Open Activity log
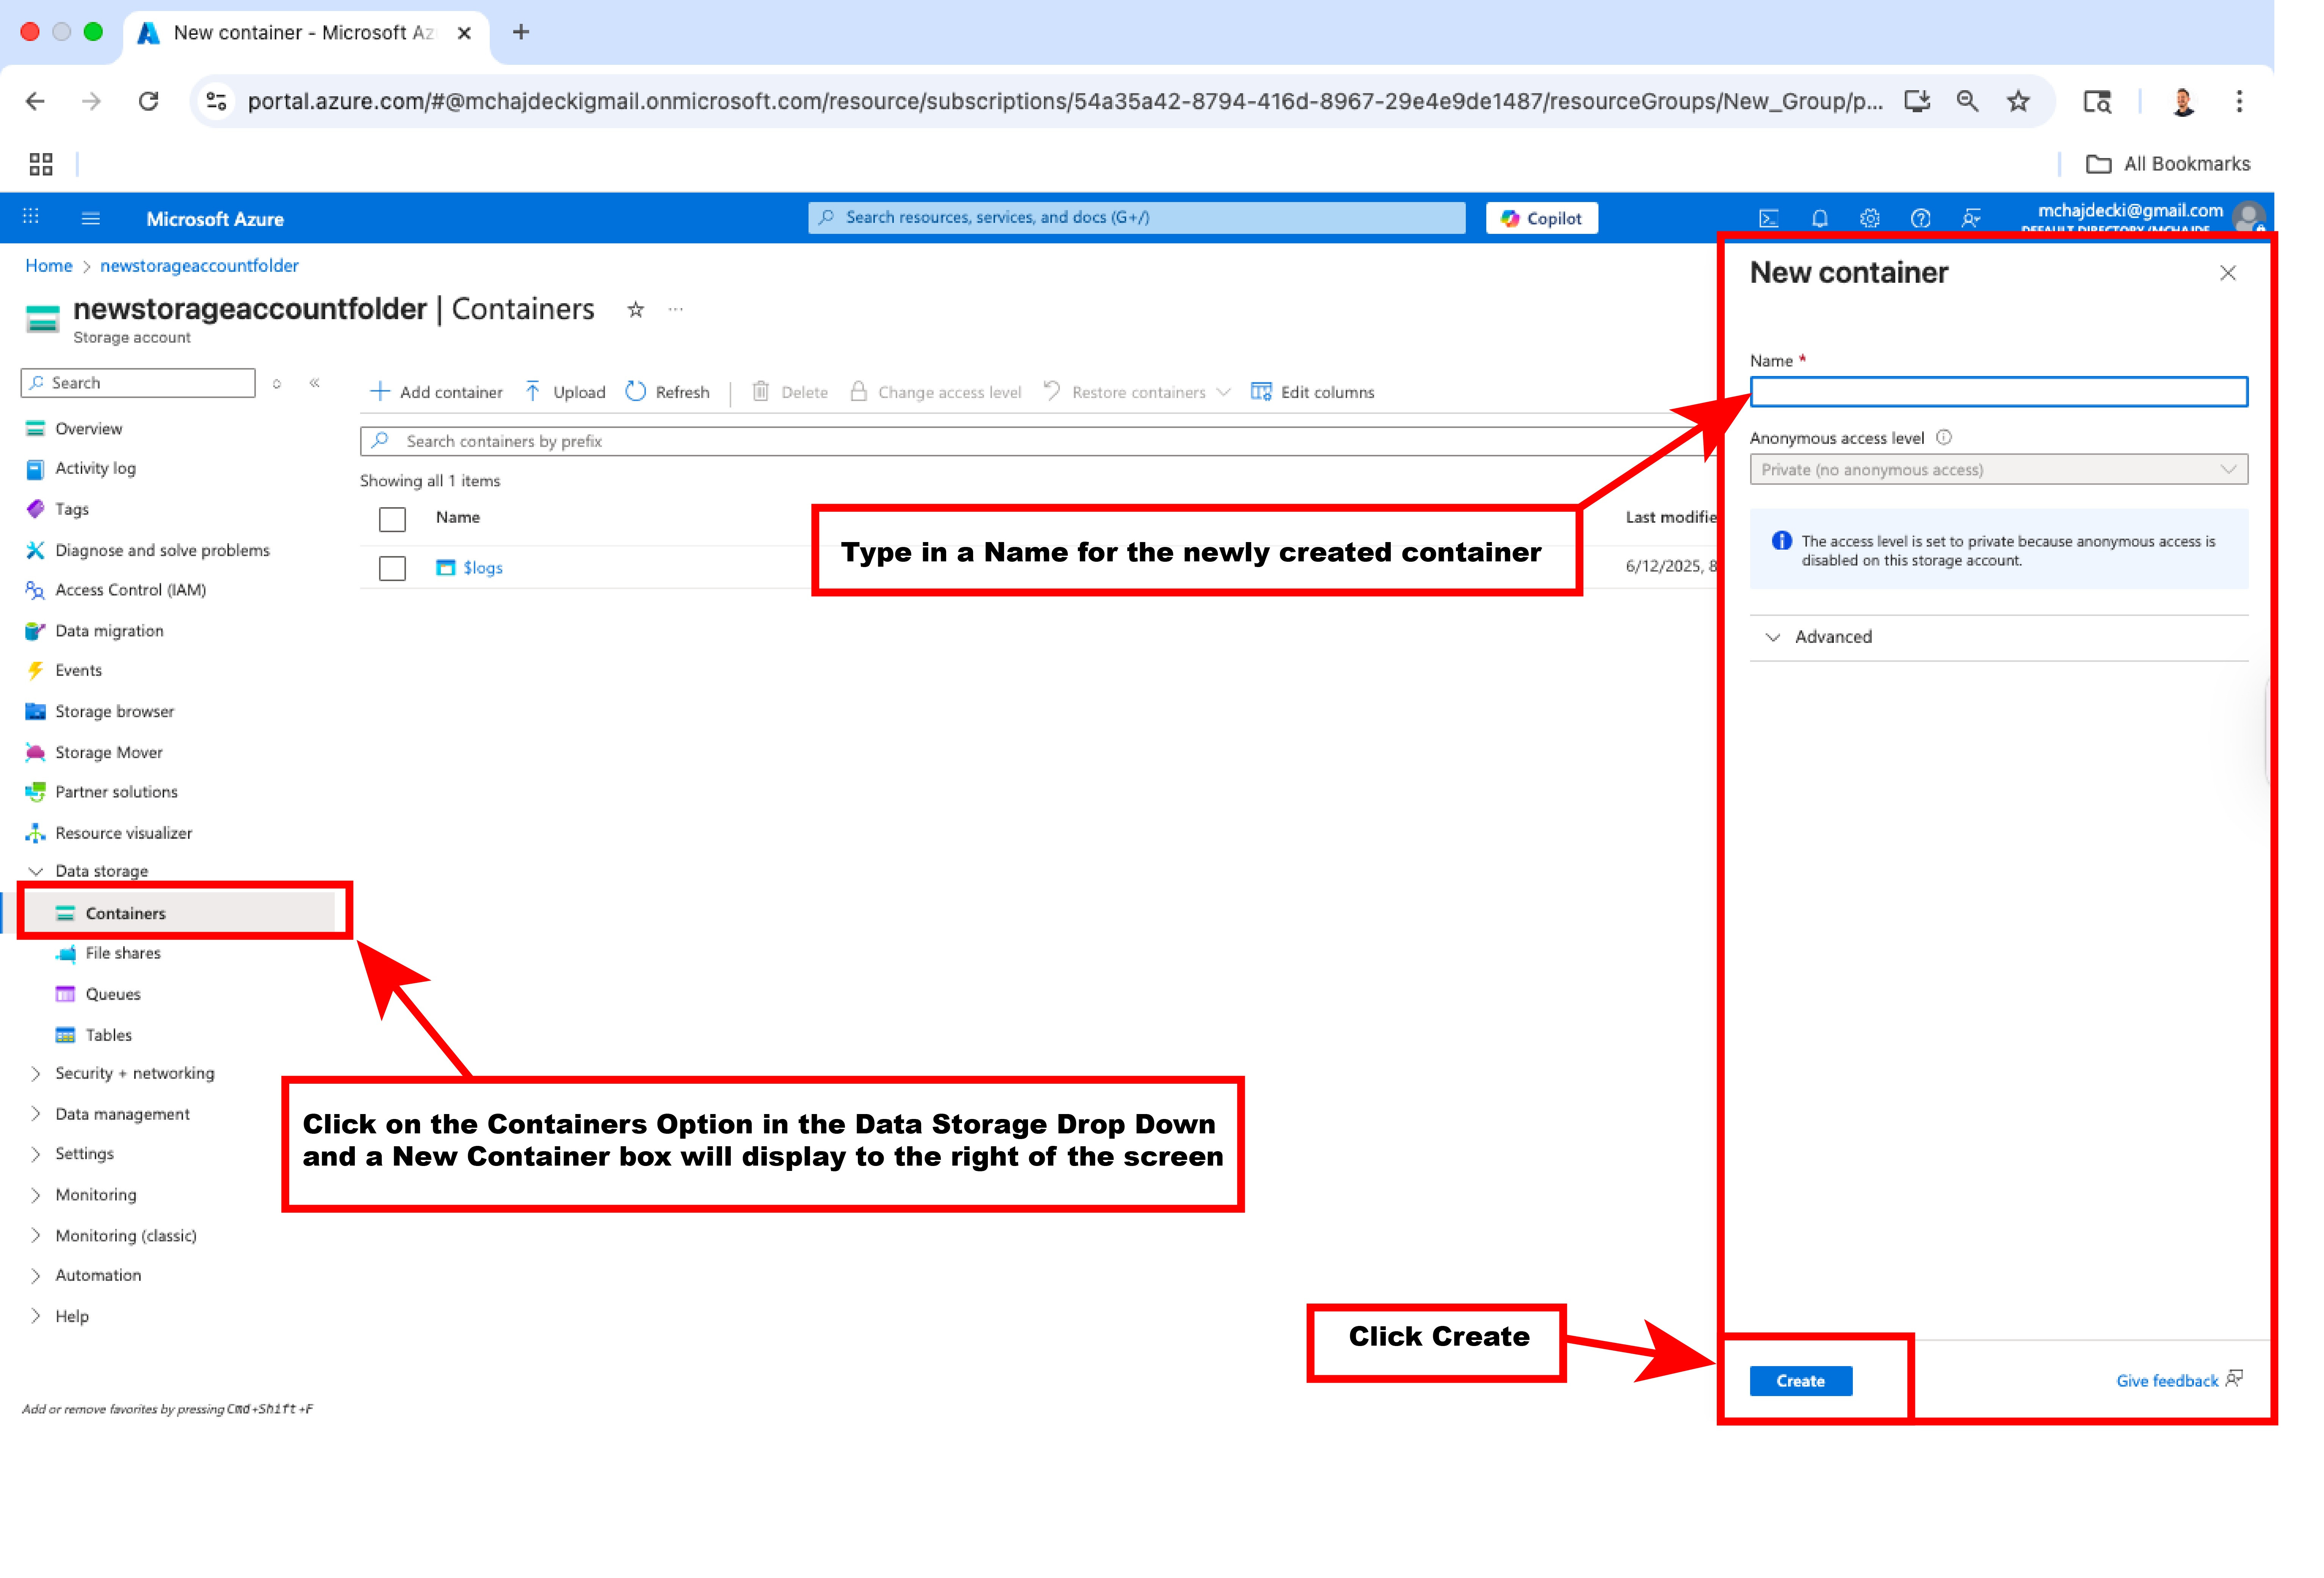2324x1578 pixels. (95, 468)
